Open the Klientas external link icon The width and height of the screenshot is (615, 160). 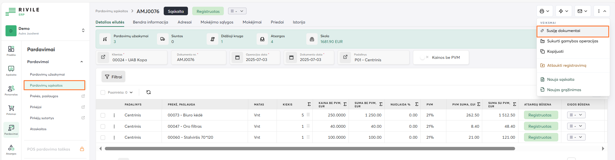tap(103, 57)
